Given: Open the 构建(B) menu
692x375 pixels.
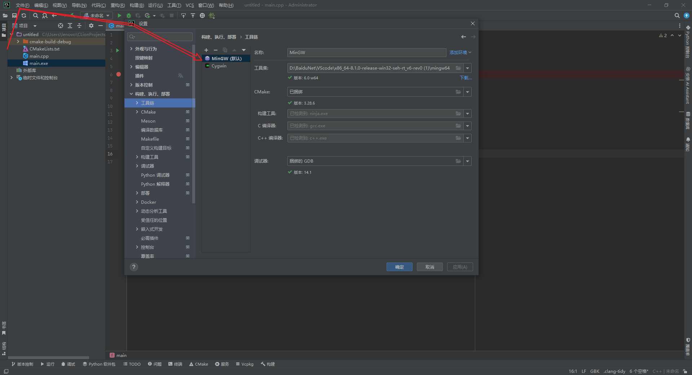Looking at the screenshot, I should 137,5.
